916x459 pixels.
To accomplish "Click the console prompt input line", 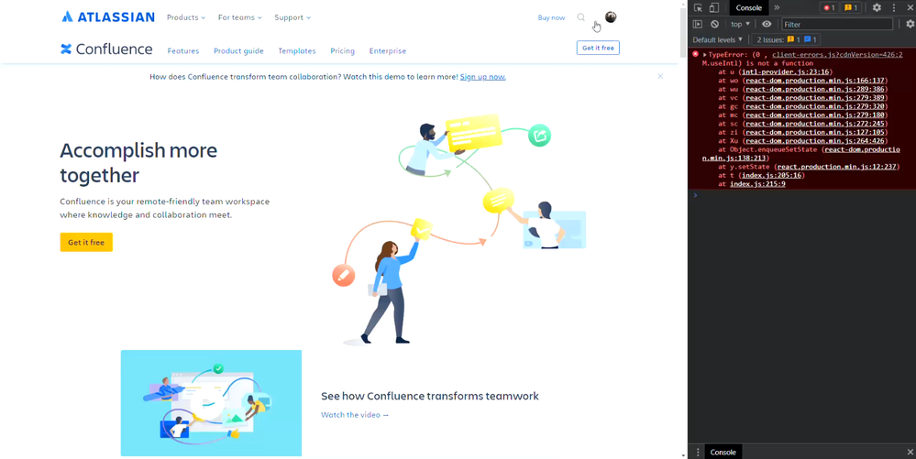I will (806, 195).
